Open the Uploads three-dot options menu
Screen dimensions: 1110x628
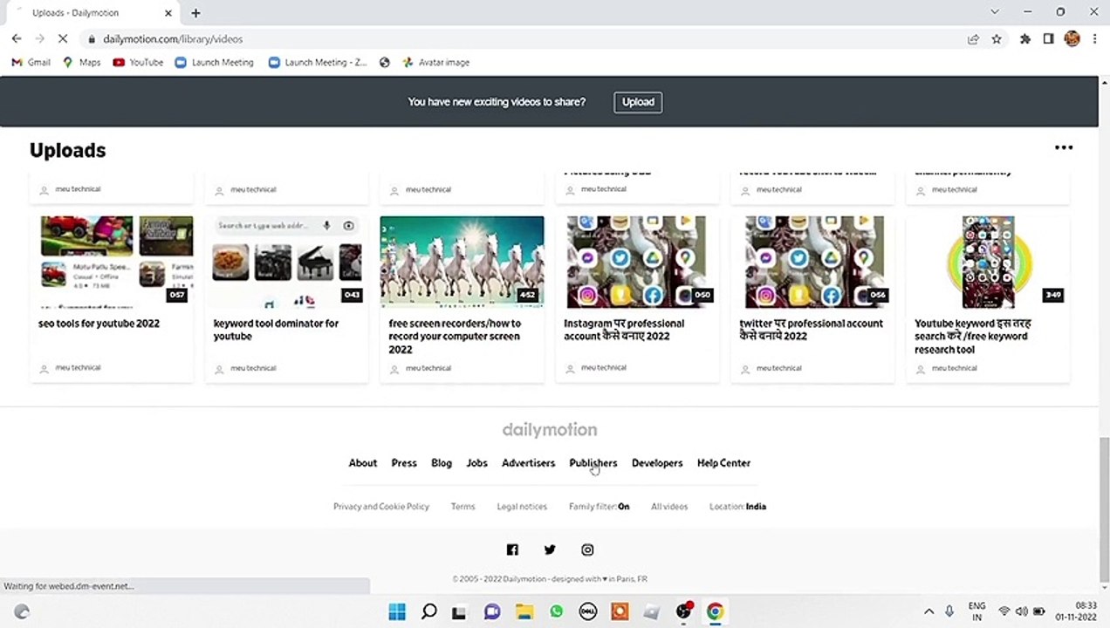[x=1063, y=147]
